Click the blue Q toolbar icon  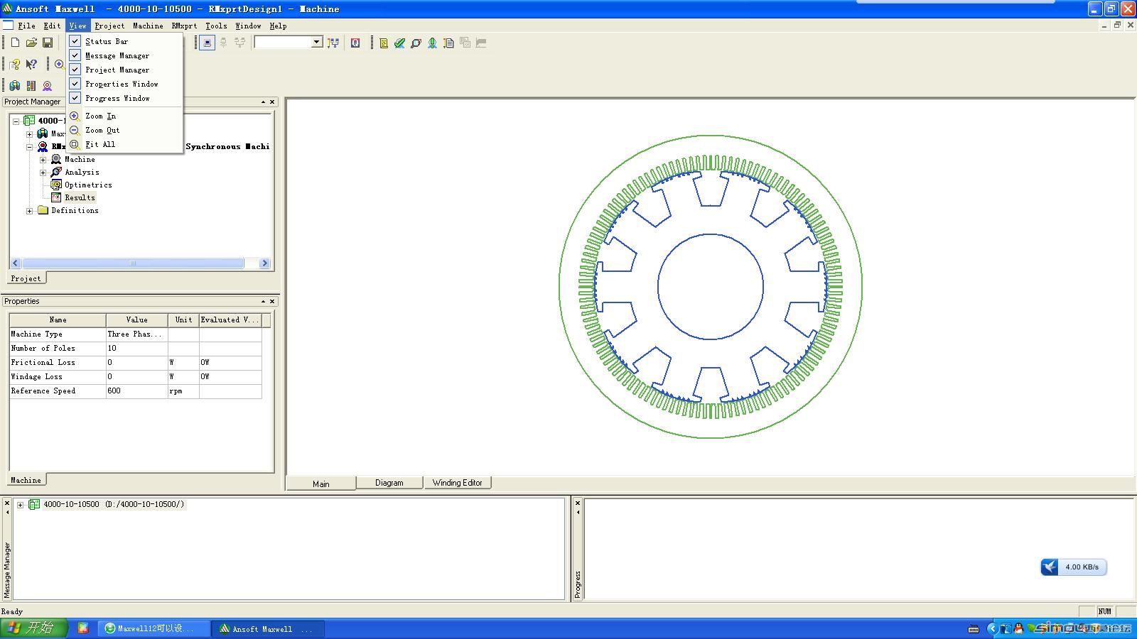click(x=355, y=43)
